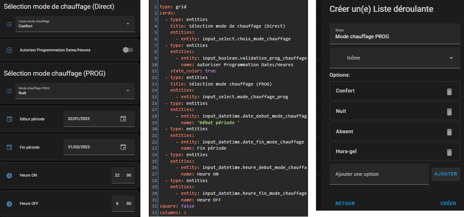Click the Heure ON hours field

[118, 175]
